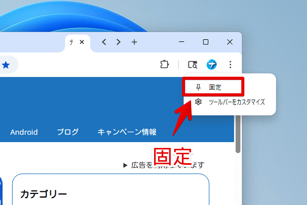Screen dimensions: 307x205
Task: Open a new tab with plus button
Action: pyautogui.click(x=134, y=42)
